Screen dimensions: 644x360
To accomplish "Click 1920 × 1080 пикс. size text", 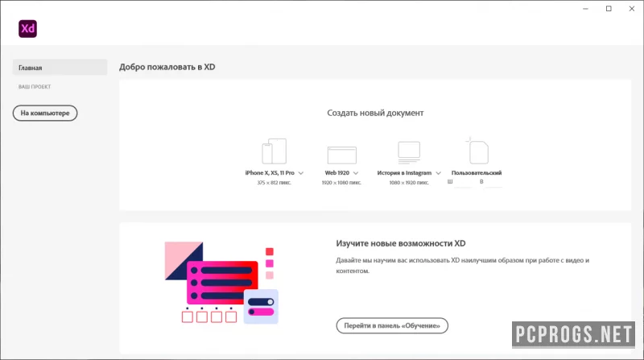I will click(341, 183).
